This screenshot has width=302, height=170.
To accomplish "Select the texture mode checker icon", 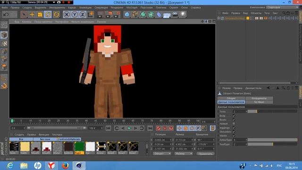I will click(x=4, y=43).
